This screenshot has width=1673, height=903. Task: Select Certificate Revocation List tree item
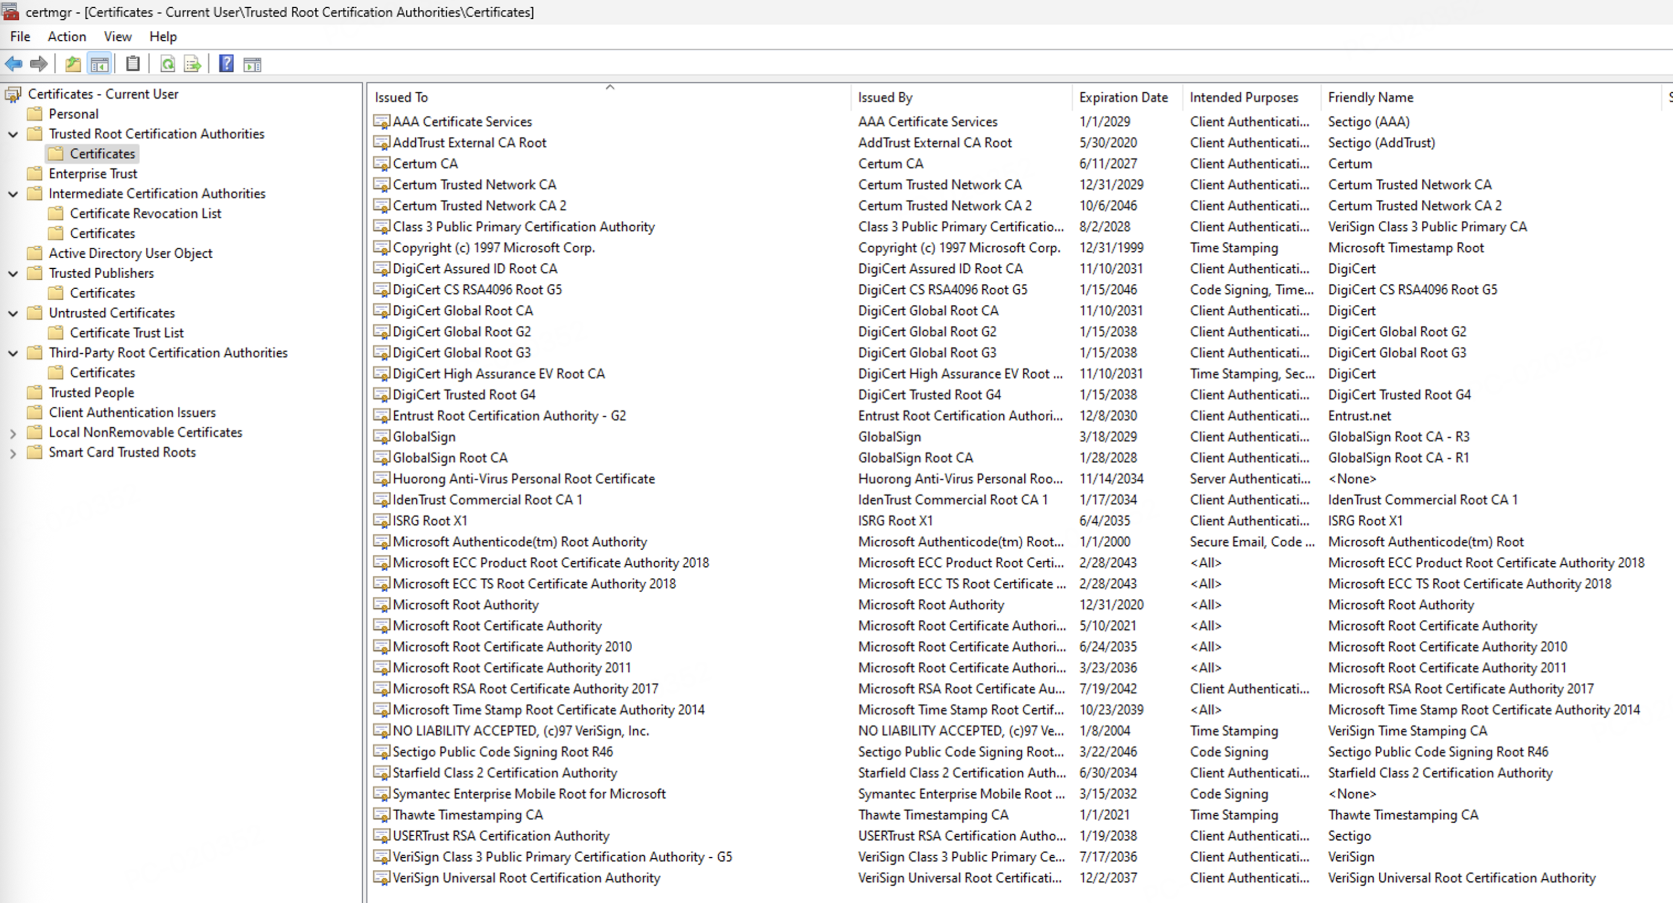[145, 213]
